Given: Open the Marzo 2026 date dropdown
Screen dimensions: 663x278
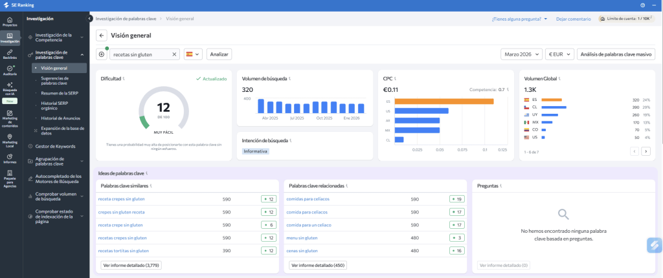Looking at the screenshot, I should pos(521,54).
